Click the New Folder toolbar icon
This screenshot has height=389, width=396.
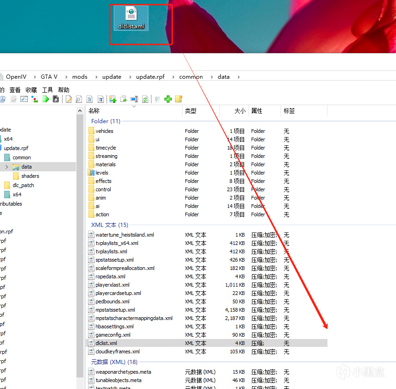pyautogui.click(x=179, y=99)
